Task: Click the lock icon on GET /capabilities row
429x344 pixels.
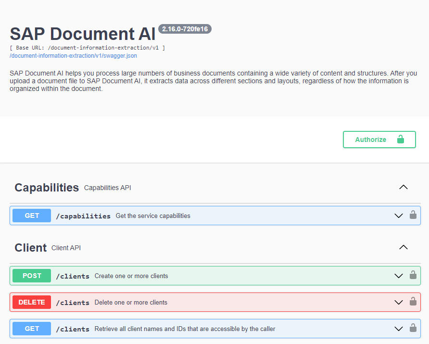Action: (413, 215)
